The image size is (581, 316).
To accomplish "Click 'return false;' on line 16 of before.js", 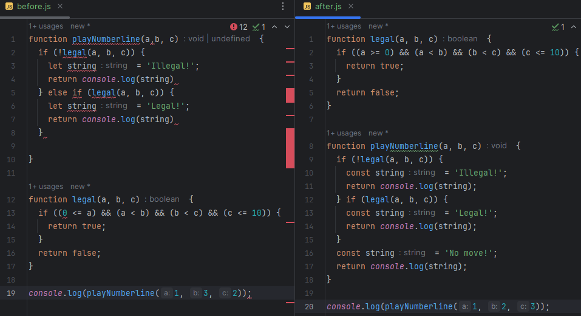I will click(x=69, y=253).
